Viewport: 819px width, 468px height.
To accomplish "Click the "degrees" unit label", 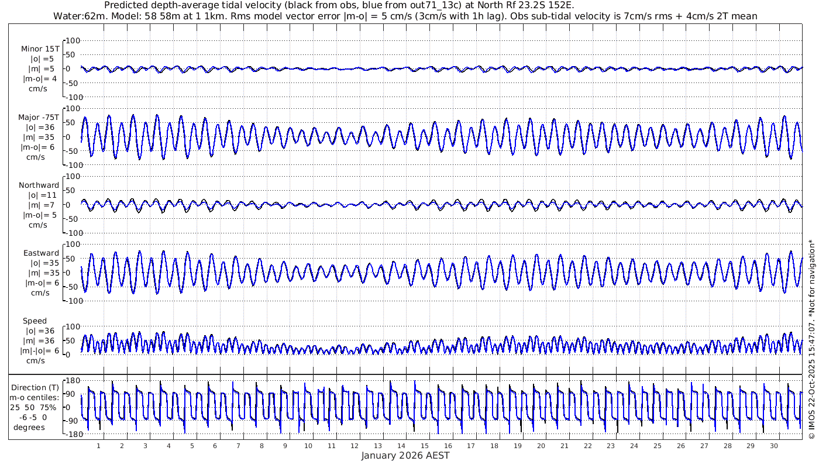I will point(29,428).
